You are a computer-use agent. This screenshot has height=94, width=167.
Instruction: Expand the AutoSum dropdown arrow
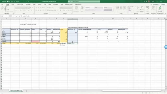tap(135, 7)
